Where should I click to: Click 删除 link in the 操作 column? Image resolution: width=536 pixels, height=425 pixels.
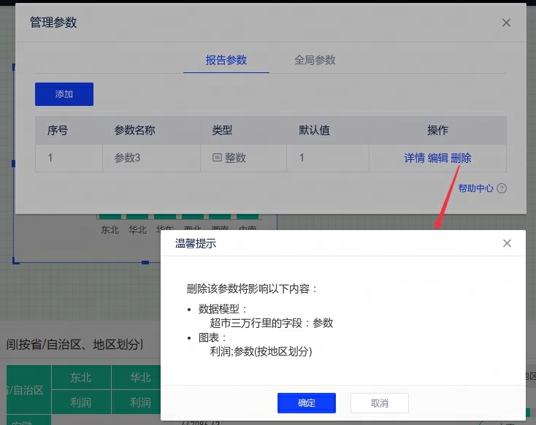coord(461,158)
